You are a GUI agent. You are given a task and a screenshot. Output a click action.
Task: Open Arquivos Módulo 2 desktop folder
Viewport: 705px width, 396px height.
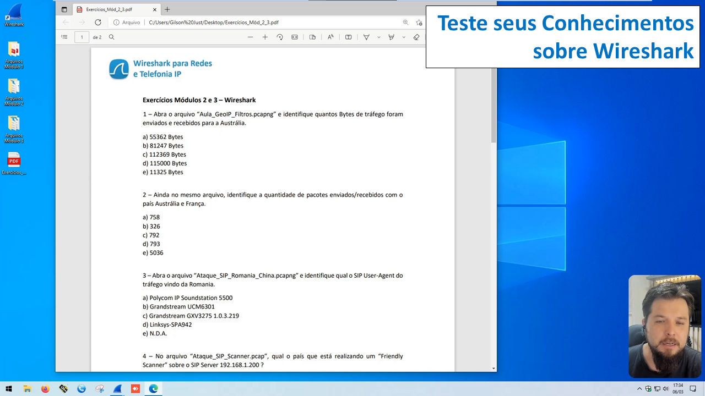[x=14, y=92]
